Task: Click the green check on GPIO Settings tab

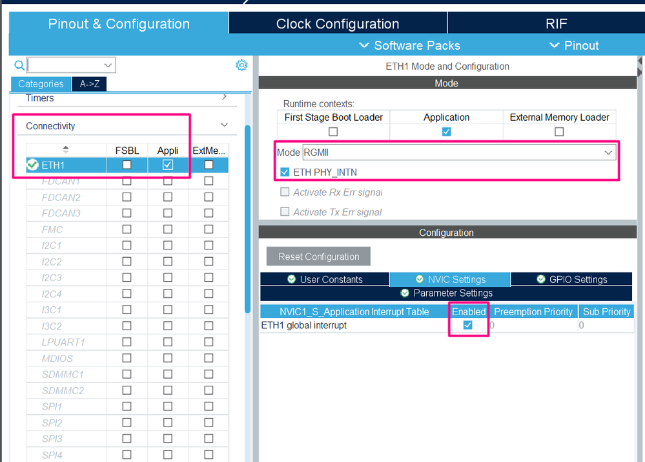Action: pos(541,279)
